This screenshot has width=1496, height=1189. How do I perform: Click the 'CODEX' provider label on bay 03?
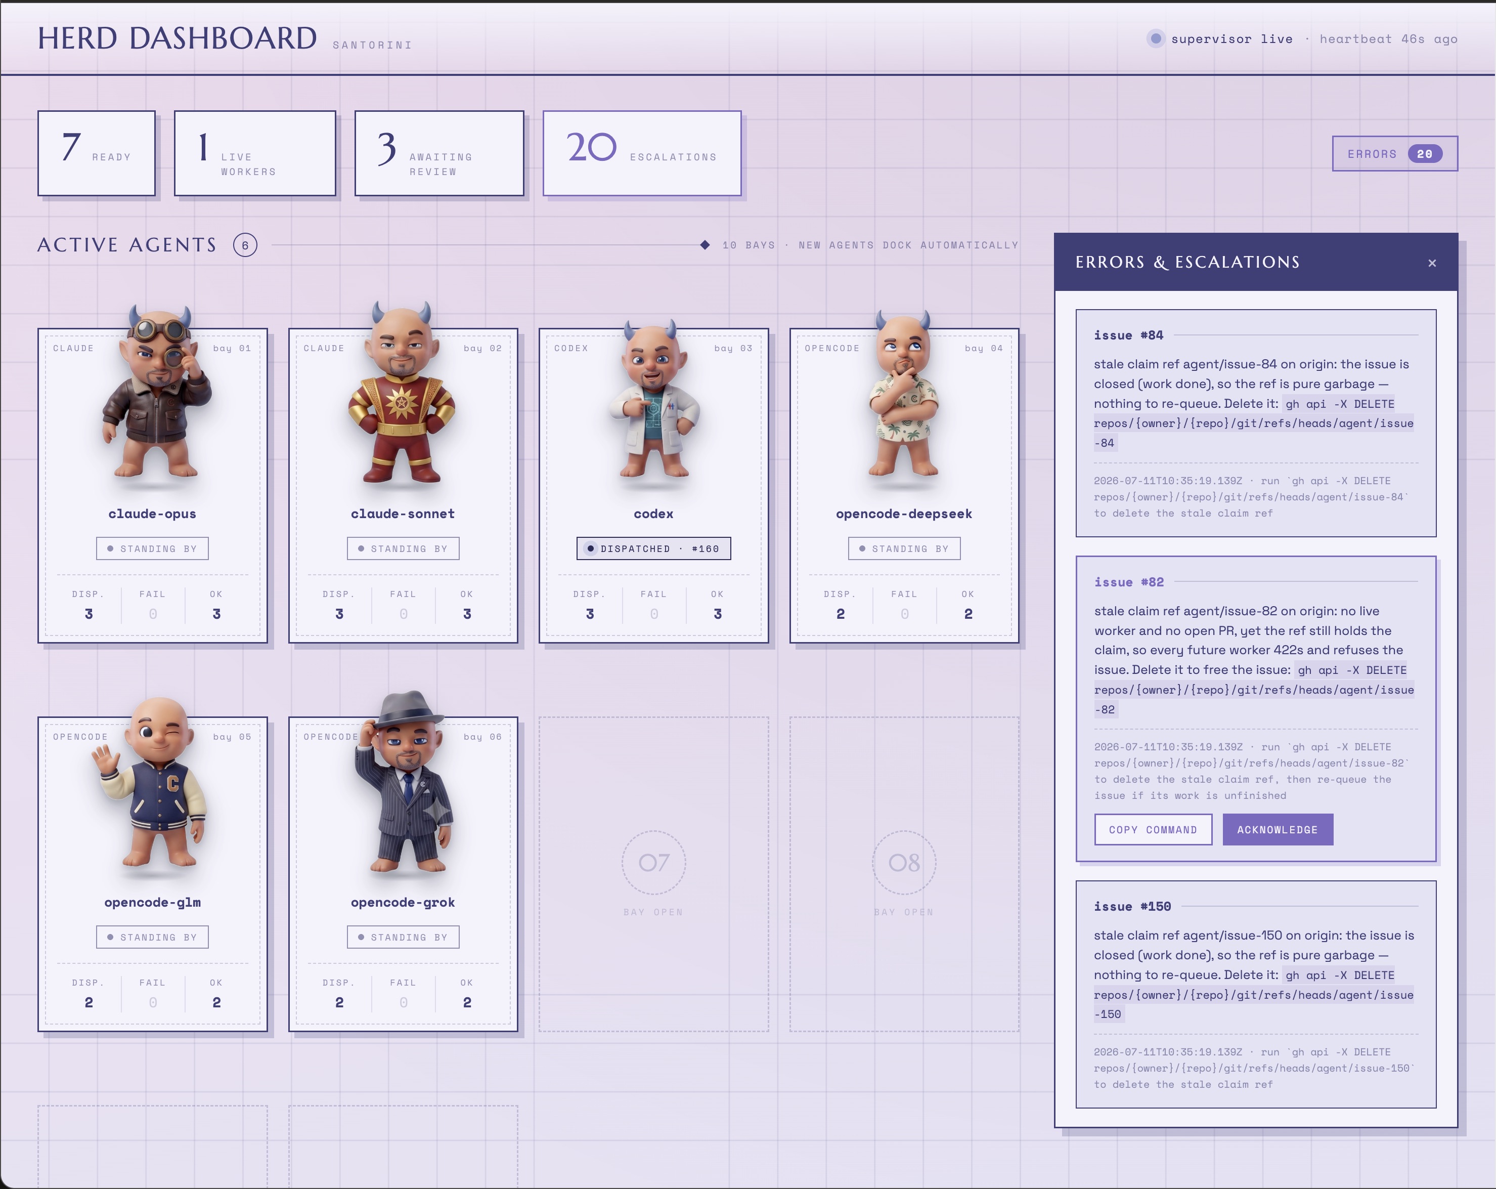(571, 348)
